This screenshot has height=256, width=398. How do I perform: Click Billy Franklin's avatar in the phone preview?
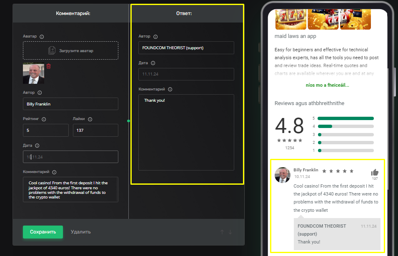(x=283, y=175)
